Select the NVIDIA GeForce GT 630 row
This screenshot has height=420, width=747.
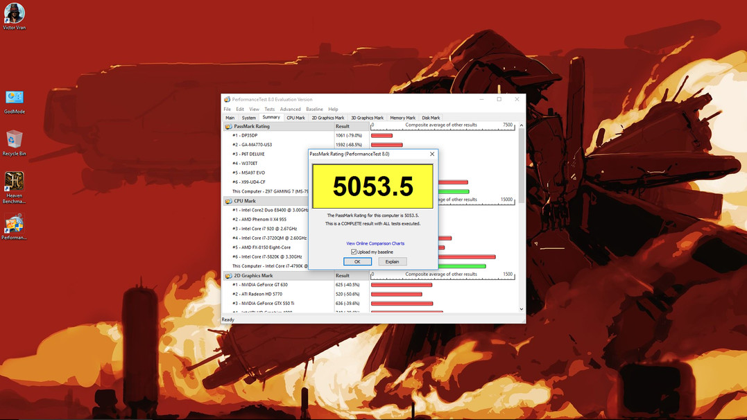tap(279, 285)
